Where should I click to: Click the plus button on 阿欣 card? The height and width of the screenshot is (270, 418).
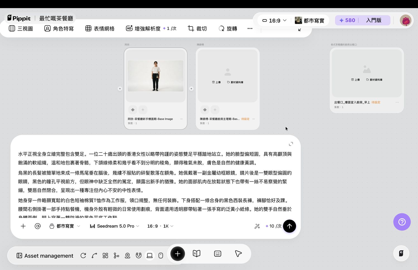coord(143,110)
